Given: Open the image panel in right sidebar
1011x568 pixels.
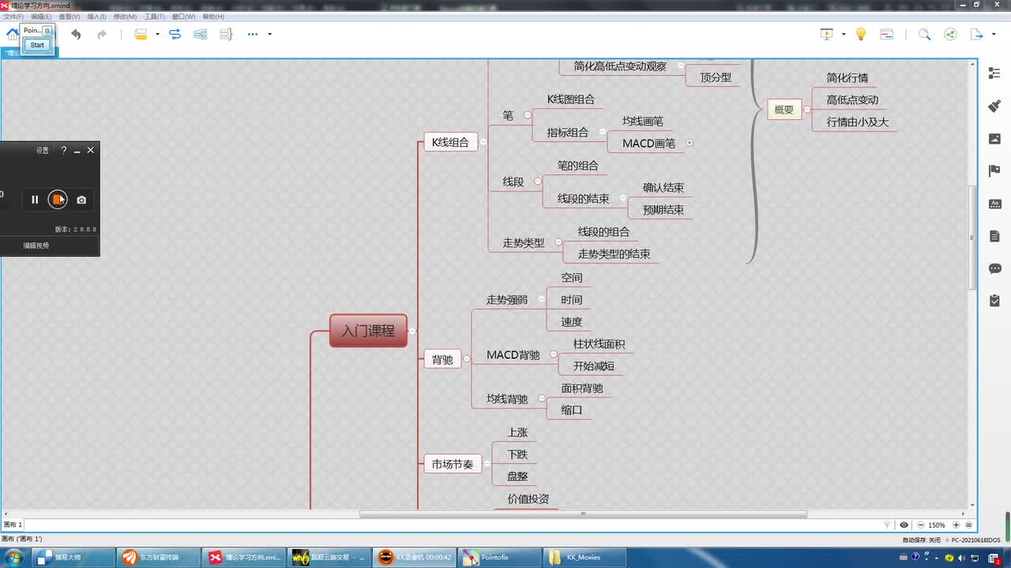Looking at the screenshot, I should [x=994, y=139].
